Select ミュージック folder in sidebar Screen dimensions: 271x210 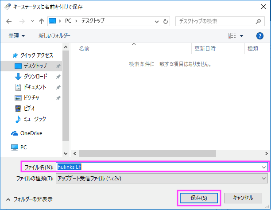point(35,119)
